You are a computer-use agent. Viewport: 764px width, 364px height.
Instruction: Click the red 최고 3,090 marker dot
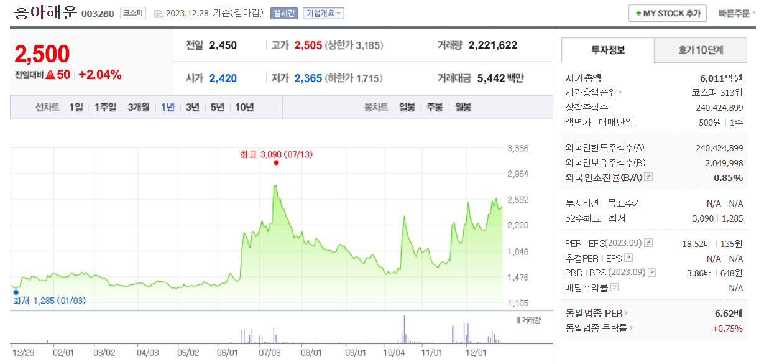(x=276, y=163)
